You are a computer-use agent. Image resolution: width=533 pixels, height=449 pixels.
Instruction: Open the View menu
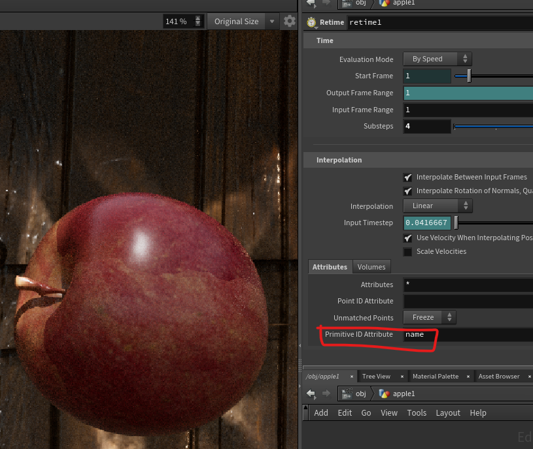(389, 413)
